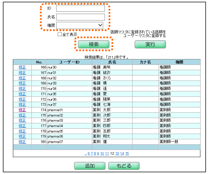Click the ユーザーID column header

click(69, 62)
